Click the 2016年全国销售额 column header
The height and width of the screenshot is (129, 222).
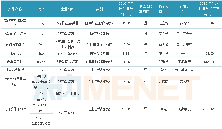coord(126,9)
